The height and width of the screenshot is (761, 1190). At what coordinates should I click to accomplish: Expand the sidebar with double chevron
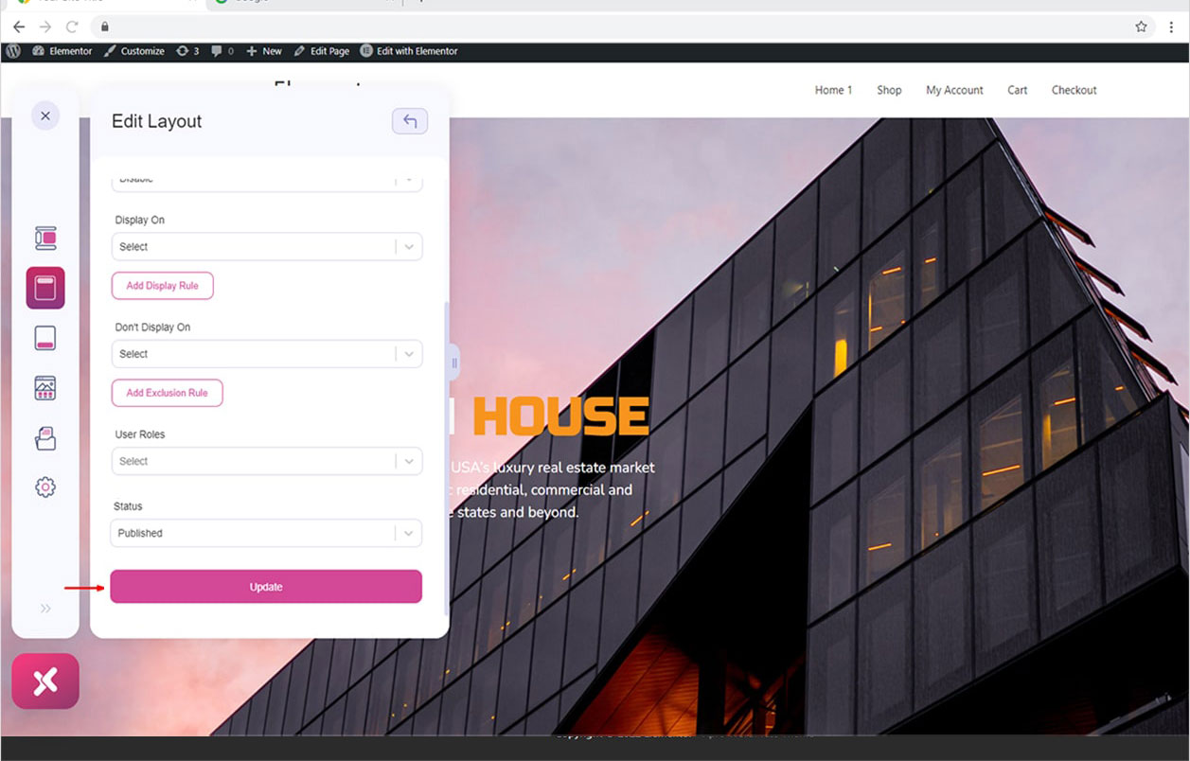(x=45, y=609)
